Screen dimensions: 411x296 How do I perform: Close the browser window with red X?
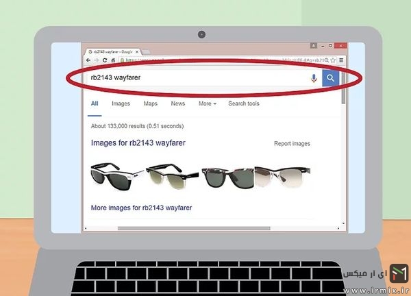point(340,46)
